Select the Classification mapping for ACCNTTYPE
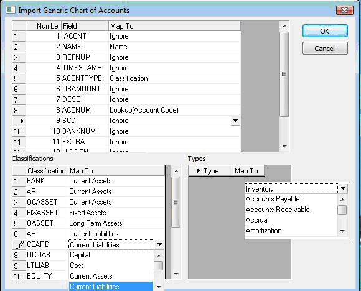Image resolution: width=361 pixels, height=291 pixels. click(174, 78)
